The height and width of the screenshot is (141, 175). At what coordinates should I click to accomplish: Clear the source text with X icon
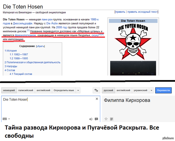click(x=97, y=99)
